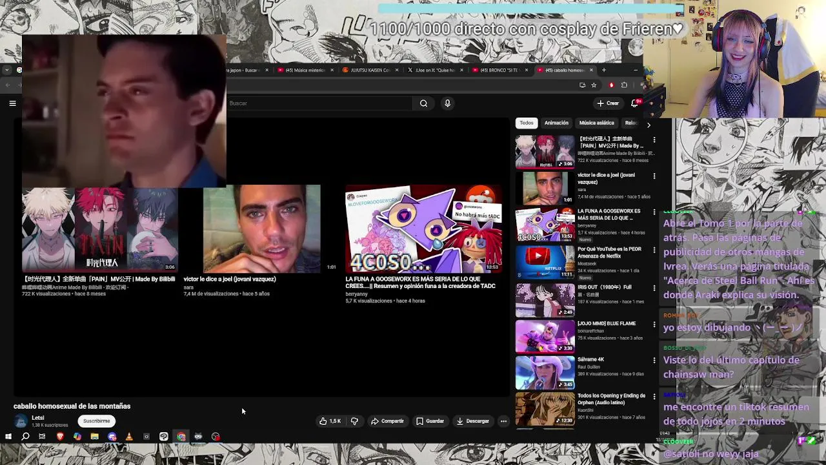Image resolution: width=826 pixels, height=465 pixels.
Task: Open Por qué YouTube es la PEOR thumbnail
Action: click(x=545, y=262)
